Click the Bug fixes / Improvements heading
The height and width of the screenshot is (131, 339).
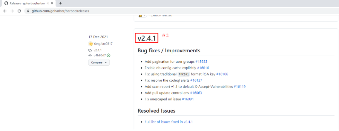click(x=169, y=50)
